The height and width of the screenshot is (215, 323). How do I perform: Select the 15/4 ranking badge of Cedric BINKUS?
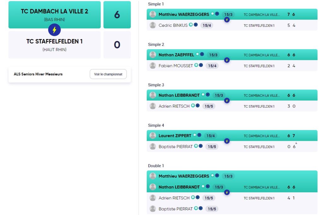point(207,25)
